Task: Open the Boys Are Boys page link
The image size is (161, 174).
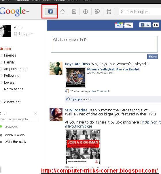Action: click(77, 64)
